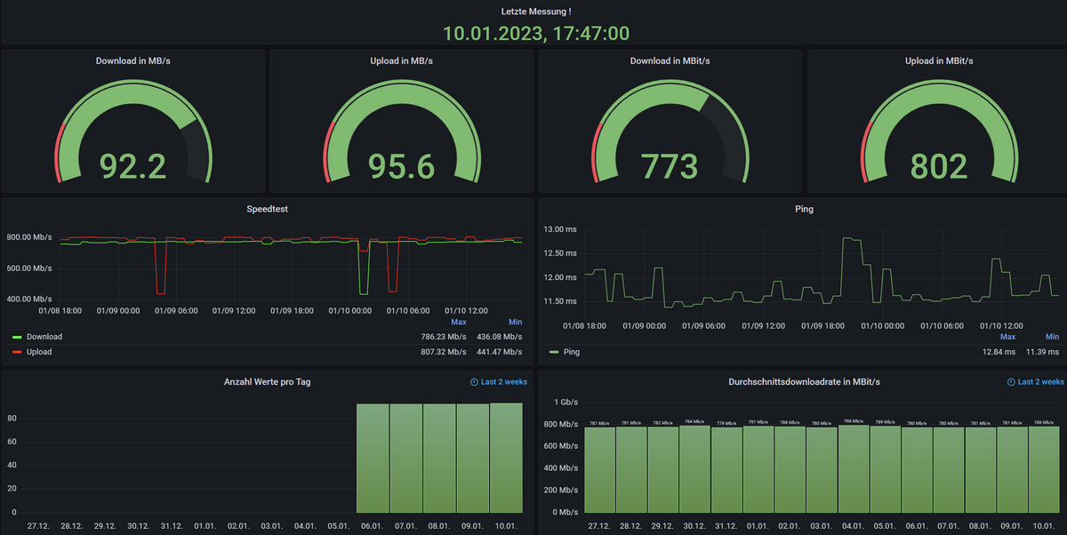The height and width of the screenshot is (535, 1067).
Task: Open the Upload in MBit/s panel menu
Action: point(939,60)
